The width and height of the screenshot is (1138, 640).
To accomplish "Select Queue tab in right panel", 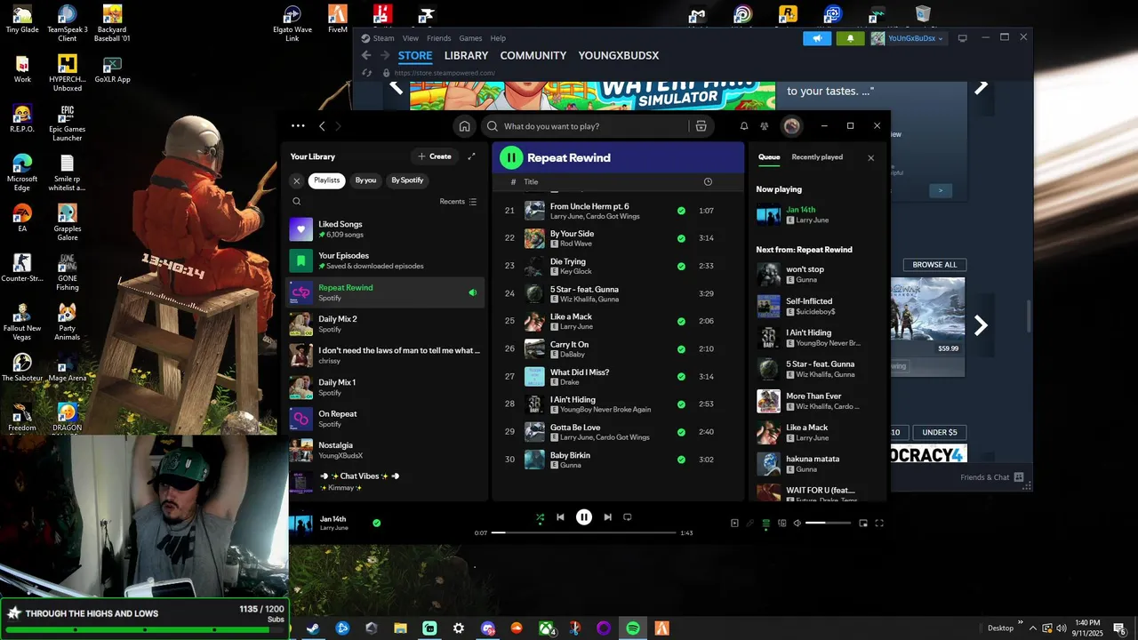I will point(769,157).
